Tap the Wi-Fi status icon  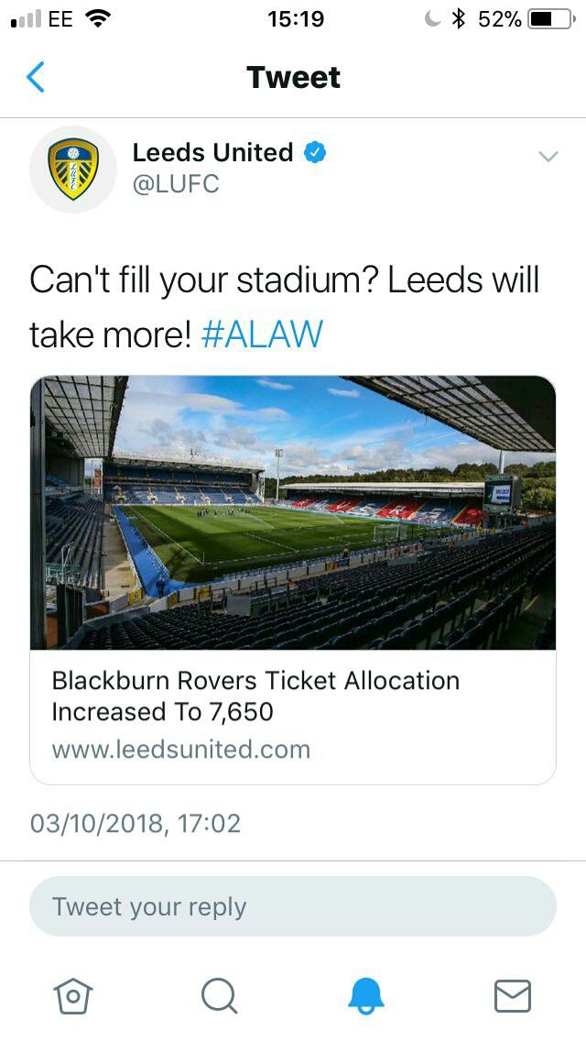pyautogui.click(x=96, y=18)
